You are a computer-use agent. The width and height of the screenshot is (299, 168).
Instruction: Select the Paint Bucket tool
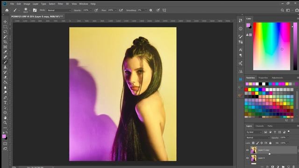5,82
